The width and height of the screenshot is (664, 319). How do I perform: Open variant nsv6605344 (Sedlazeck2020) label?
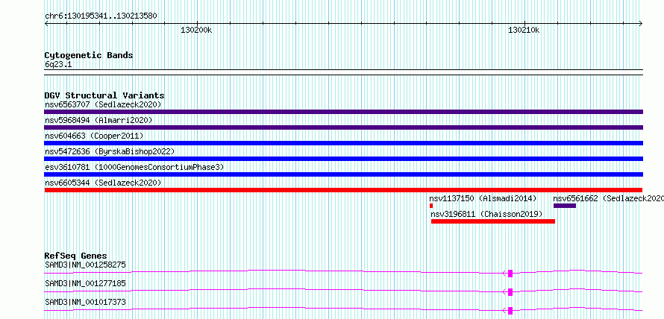coord(103,183)
